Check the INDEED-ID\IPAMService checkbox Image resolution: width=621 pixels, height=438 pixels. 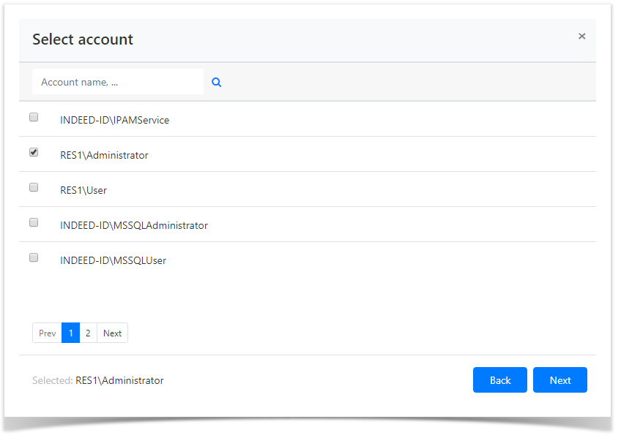point(33,116)
